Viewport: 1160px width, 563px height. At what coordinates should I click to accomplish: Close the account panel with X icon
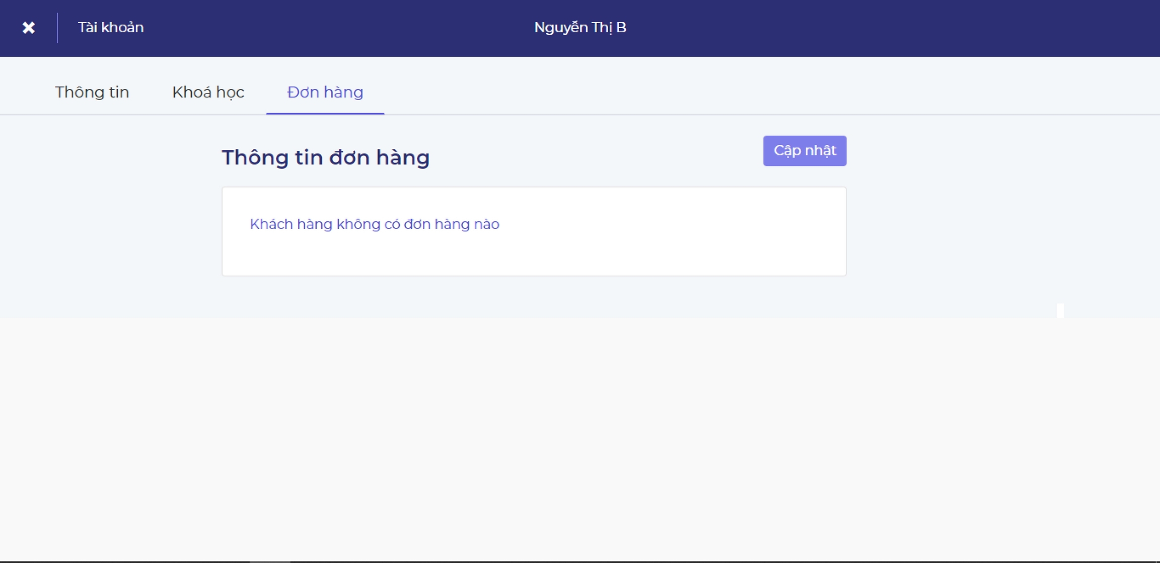(29, 28)
